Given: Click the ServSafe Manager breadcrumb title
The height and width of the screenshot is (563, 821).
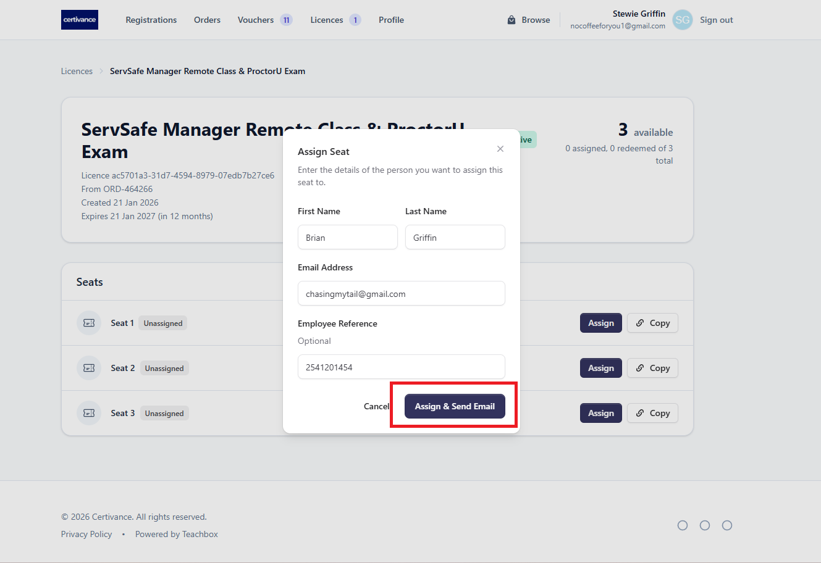Looking at the screenshot, I should 208,71.
